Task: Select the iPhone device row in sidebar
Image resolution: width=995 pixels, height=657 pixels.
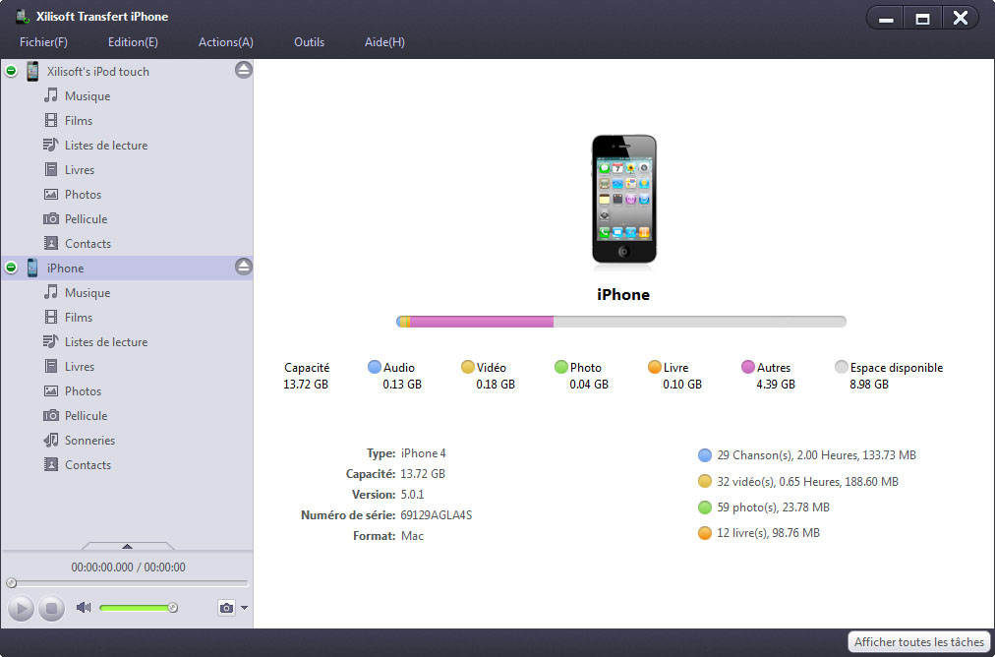Action: tap(127, 268)
